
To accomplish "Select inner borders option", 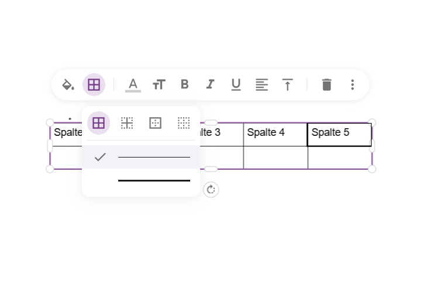I will click(x=127, y=123).
